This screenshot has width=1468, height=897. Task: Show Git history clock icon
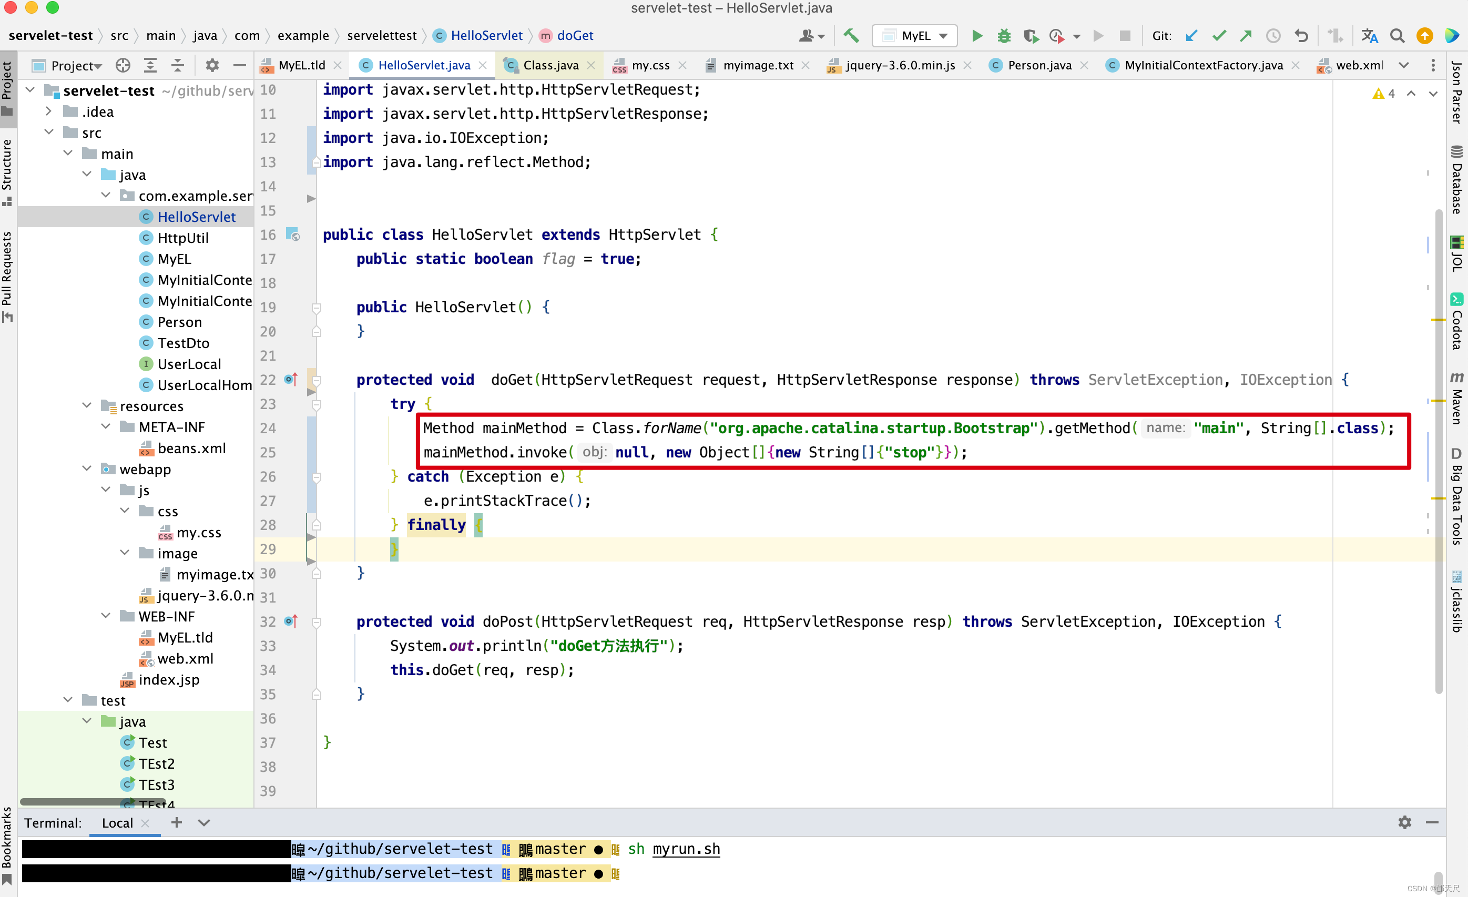[1273, 36]
